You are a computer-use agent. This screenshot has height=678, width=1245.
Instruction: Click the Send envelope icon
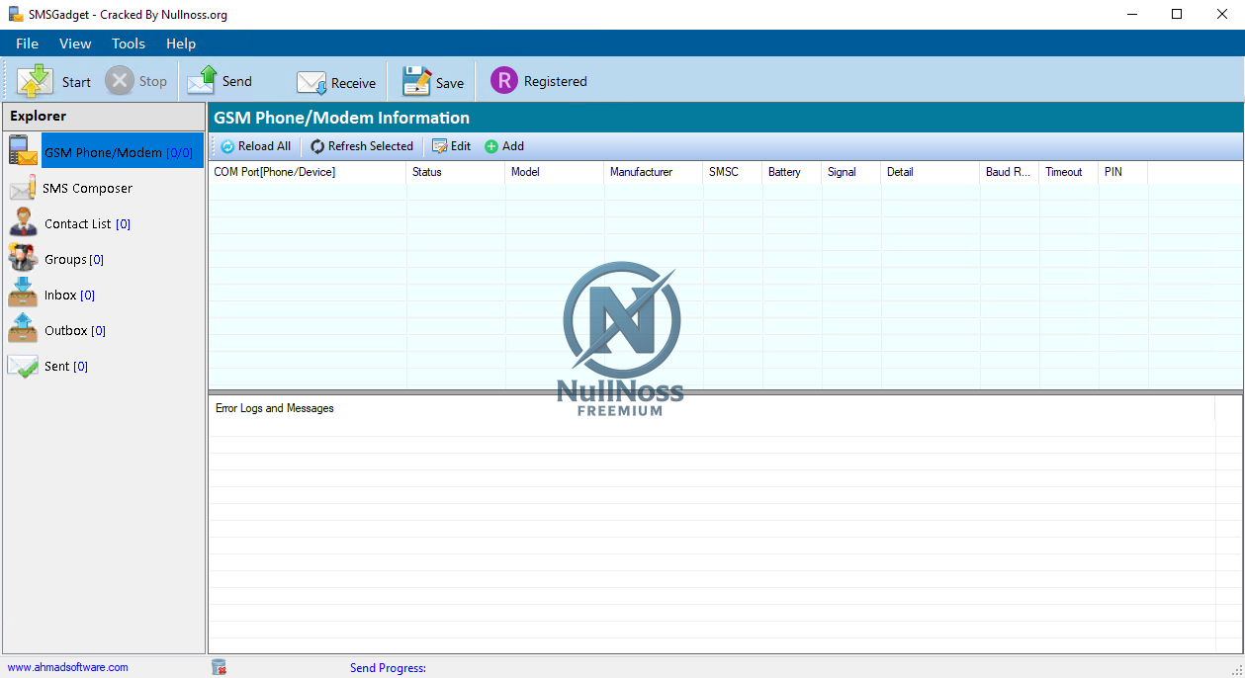[202, 81]
